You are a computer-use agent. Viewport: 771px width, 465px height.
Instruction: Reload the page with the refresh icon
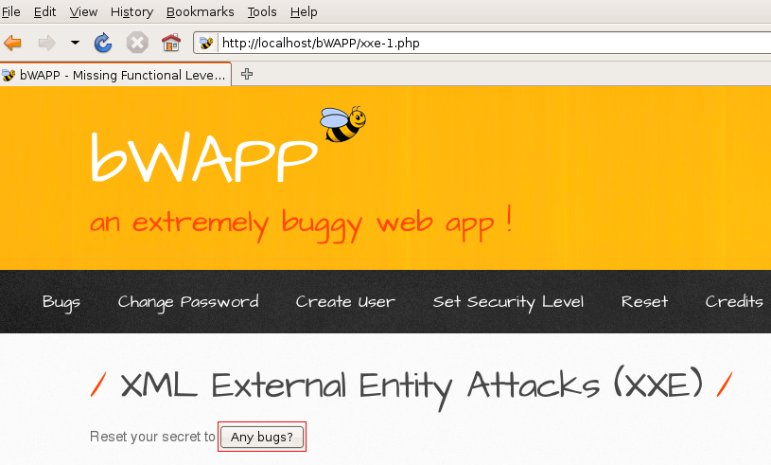pyautogui.click(x=103, y=44)
